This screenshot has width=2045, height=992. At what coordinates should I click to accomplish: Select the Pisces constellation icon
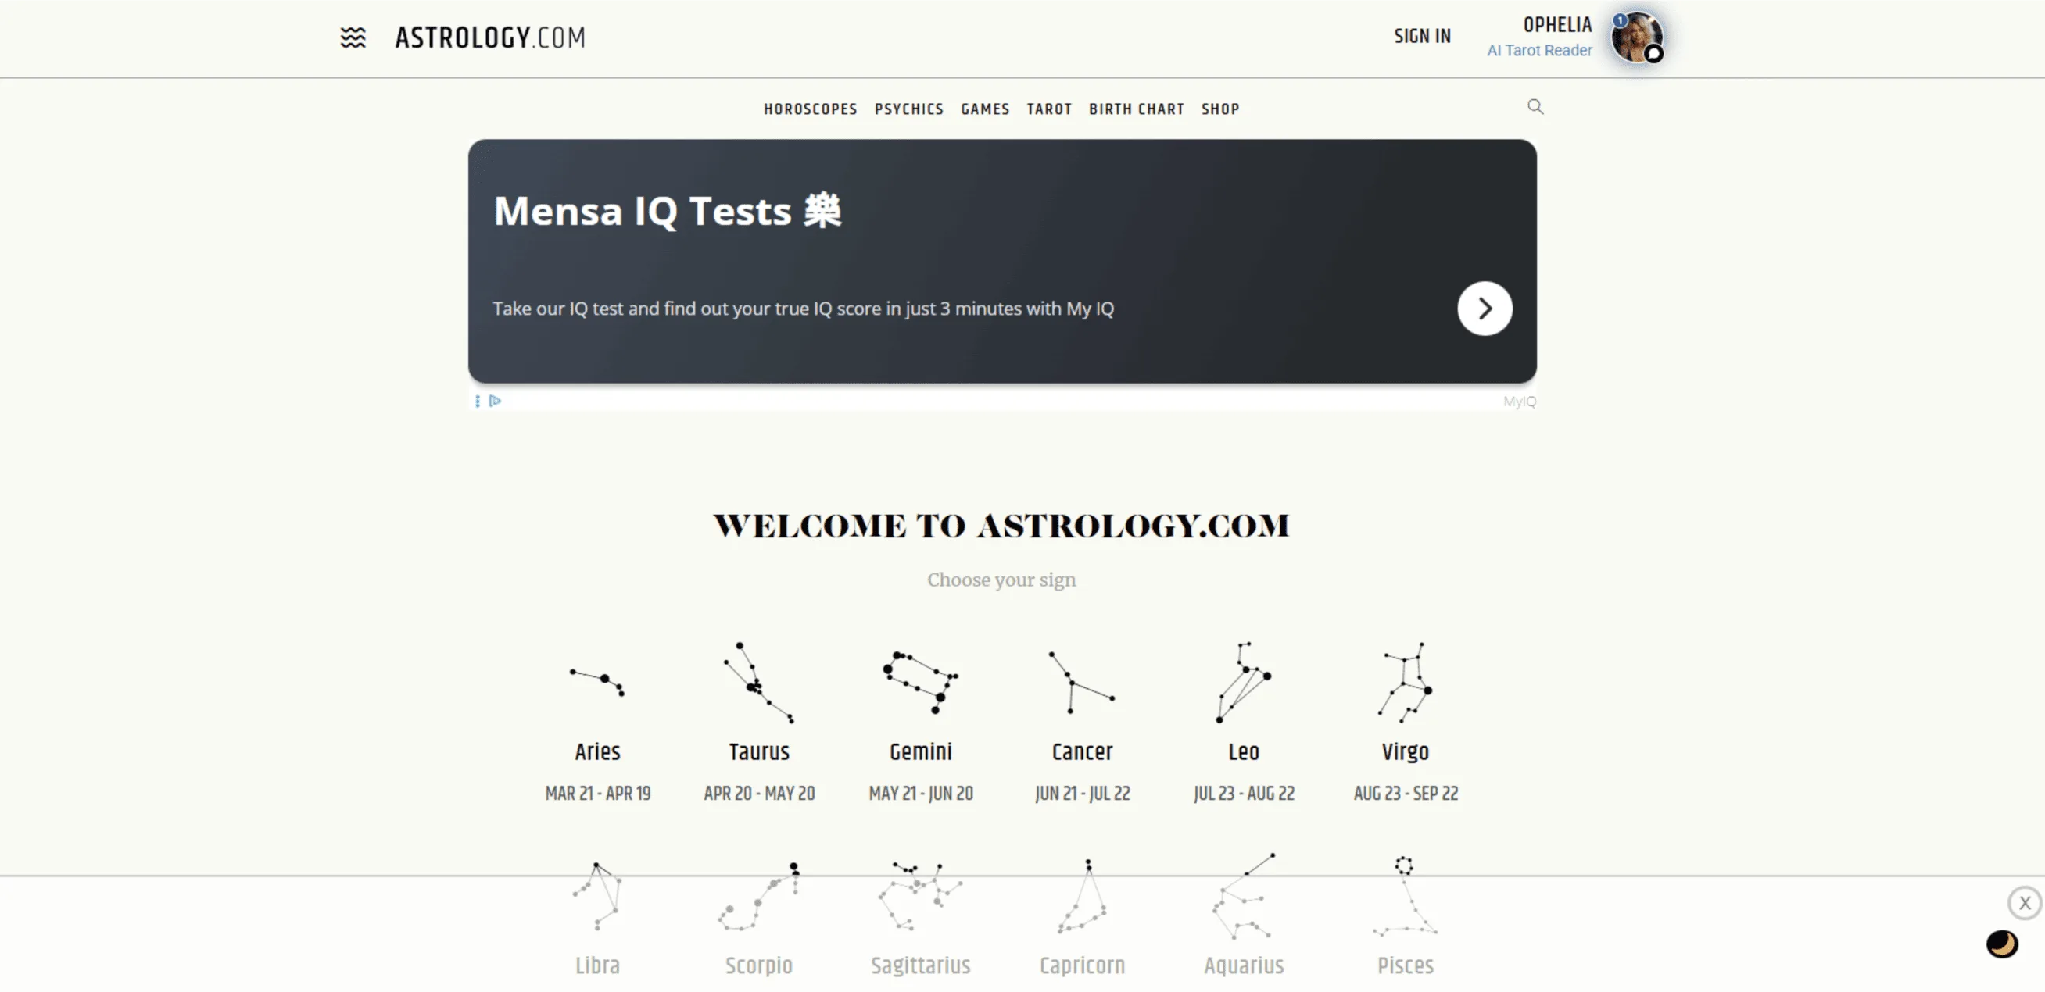point(1404,896)
